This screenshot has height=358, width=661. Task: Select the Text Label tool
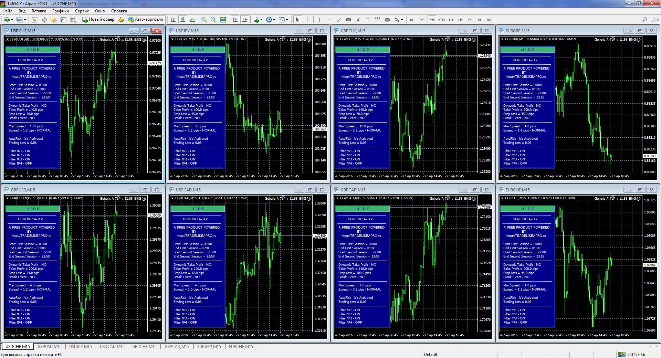click(368, 20)
